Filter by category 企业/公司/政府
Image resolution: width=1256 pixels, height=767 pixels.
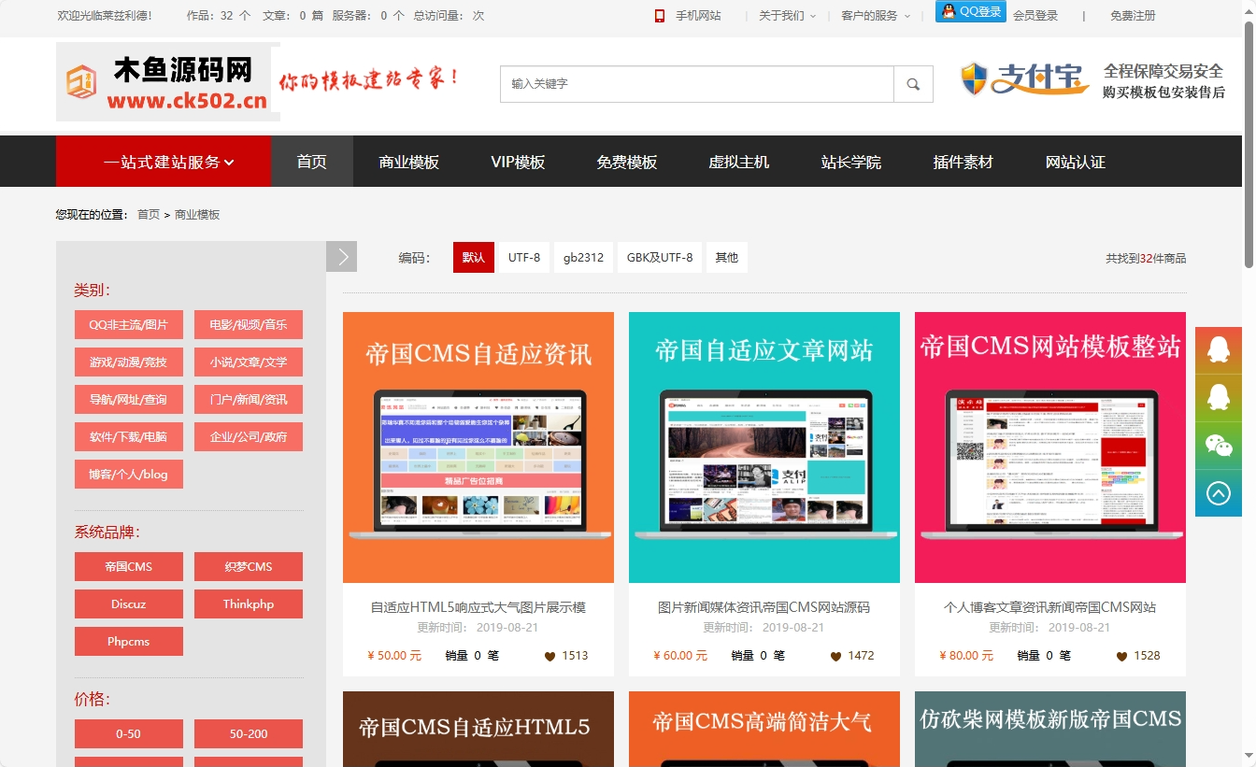point(249,437)
